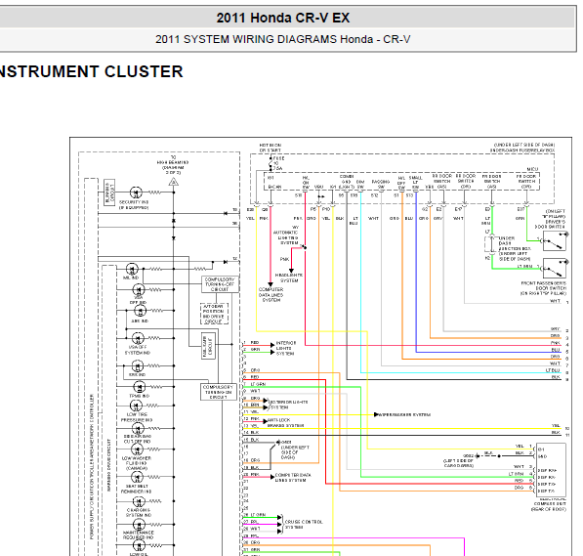Click the Charging System indicator LED symbol
This screenshot has height=556, width=583.
(x=139, y=501)
